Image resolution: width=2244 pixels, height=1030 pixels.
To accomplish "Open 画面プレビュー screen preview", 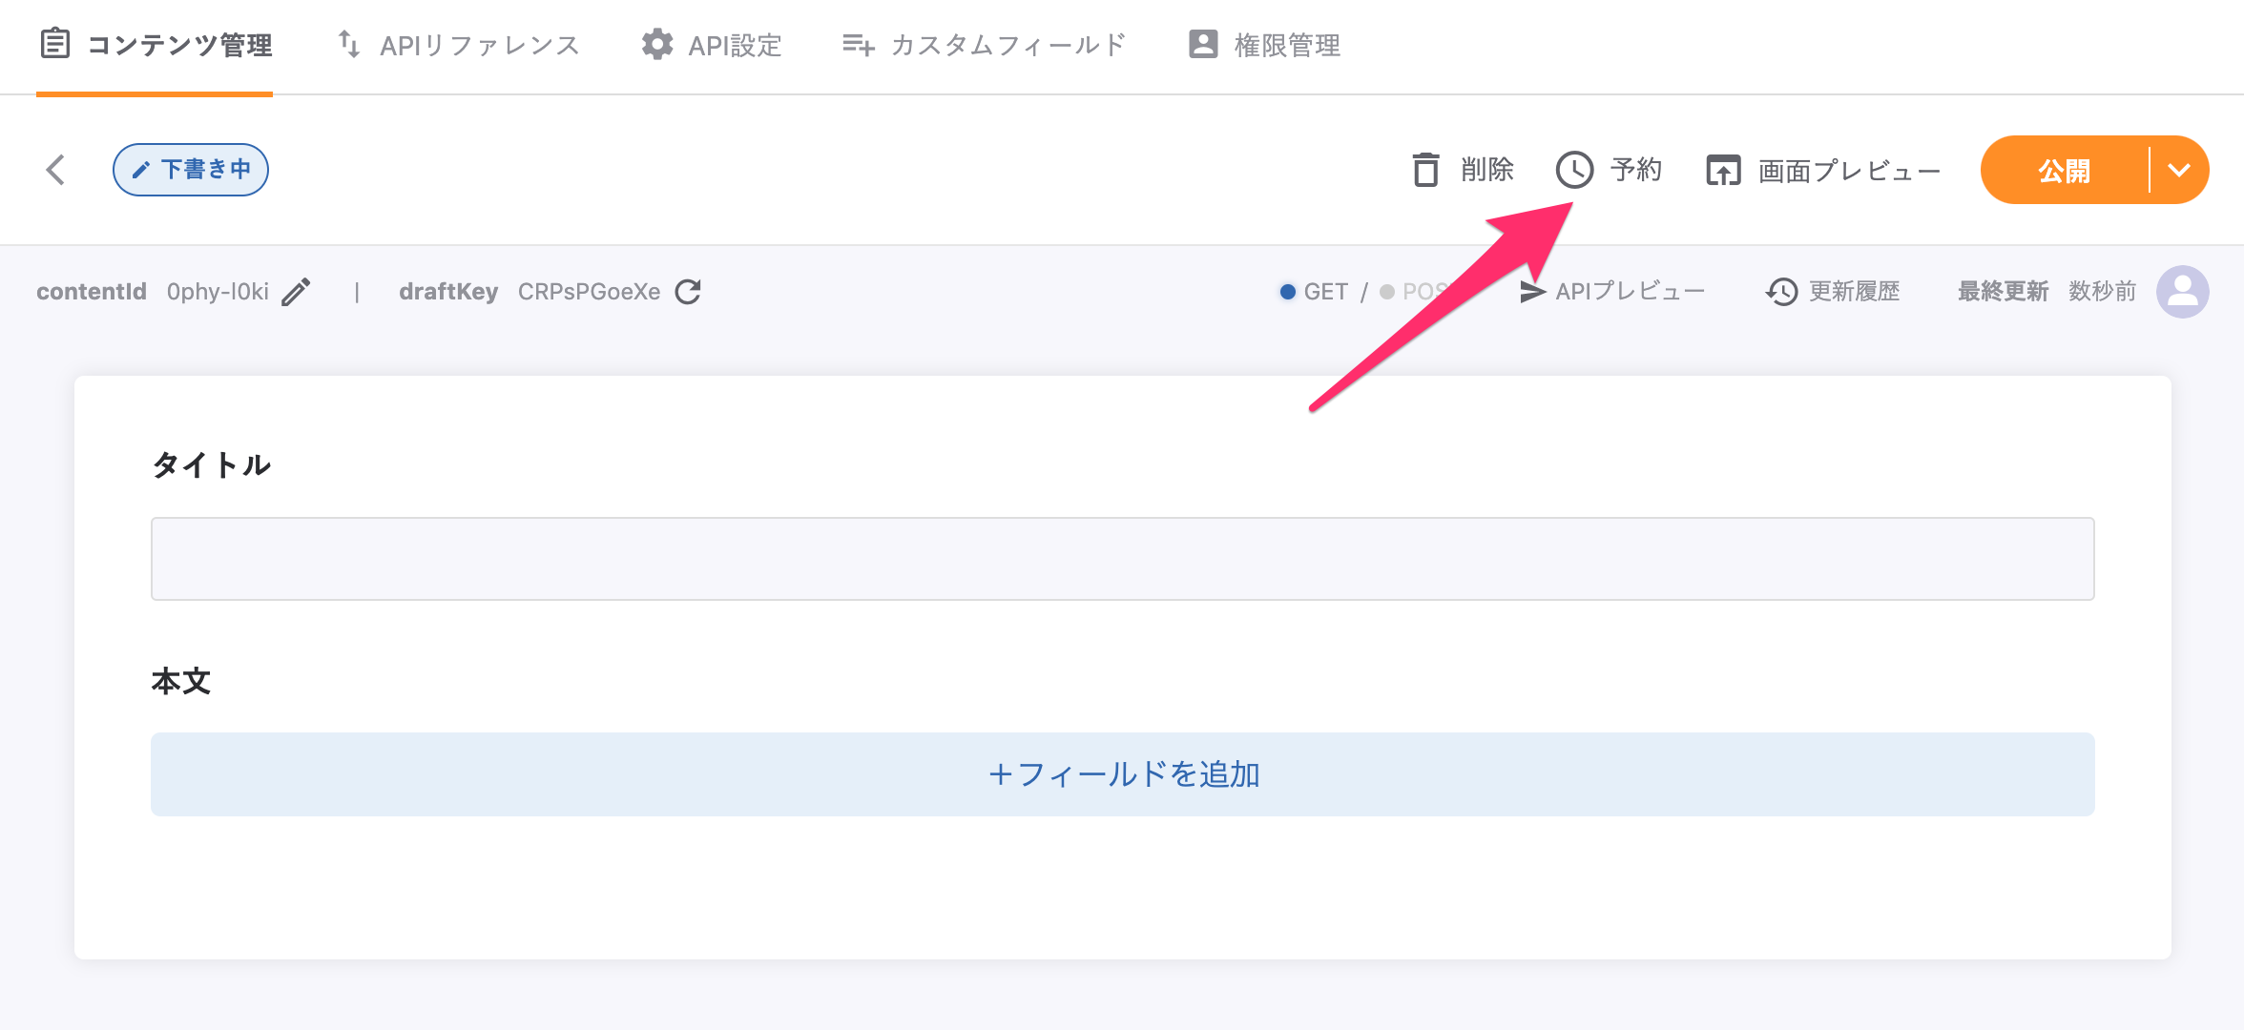I will (1823, 171).
